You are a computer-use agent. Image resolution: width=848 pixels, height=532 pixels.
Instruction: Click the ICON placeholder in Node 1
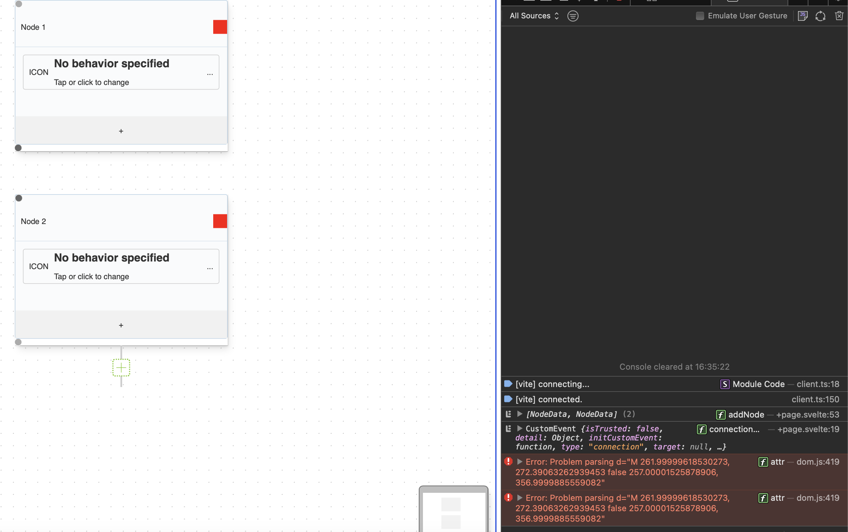pos(39,72)
